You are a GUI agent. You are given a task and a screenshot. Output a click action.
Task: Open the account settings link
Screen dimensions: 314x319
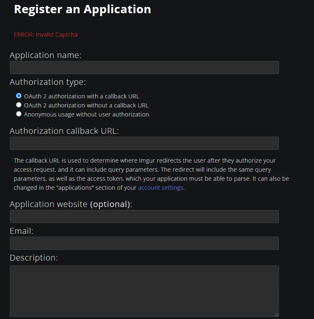click(x=160, y=188)
